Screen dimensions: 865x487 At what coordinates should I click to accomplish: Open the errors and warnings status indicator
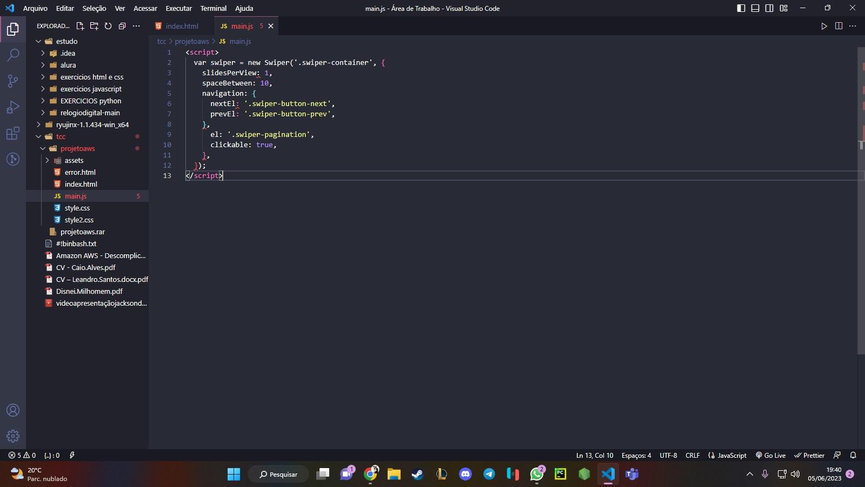pyautogui.click(x=22, y=455)
